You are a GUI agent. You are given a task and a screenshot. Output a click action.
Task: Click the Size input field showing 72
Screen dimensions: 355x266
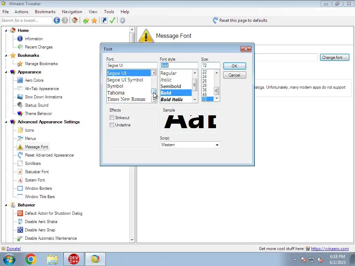[x=210, y=65]
